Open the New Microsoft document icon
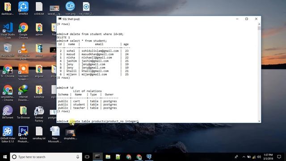Viewport: 286px width, 161px height. coord(55,135)
